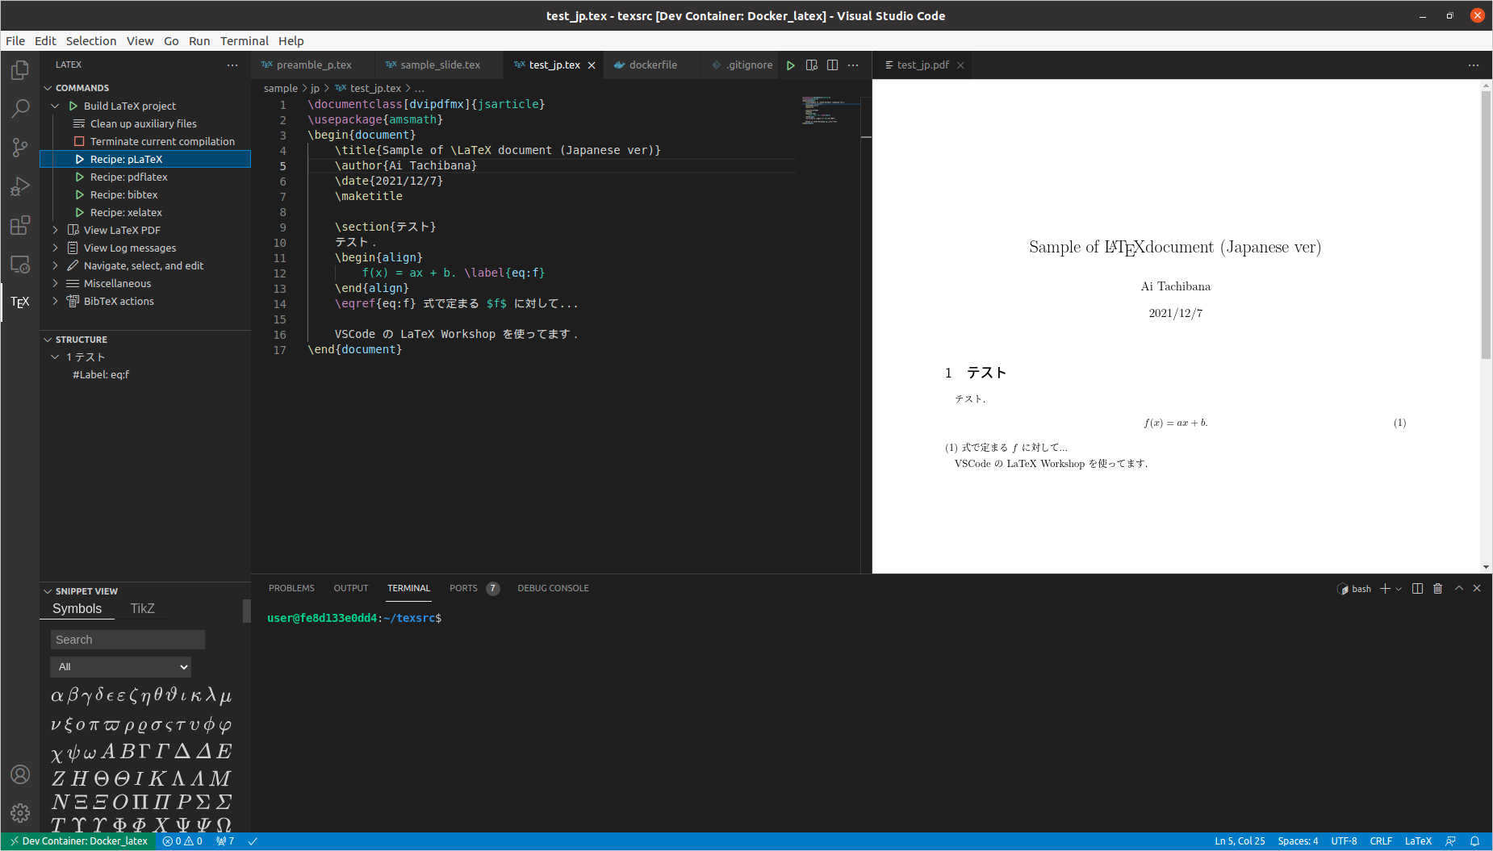Screen dimensions: 1493x851
Task: Switch to PROBLEMS panel tab
Action: [x=291, y=589]
